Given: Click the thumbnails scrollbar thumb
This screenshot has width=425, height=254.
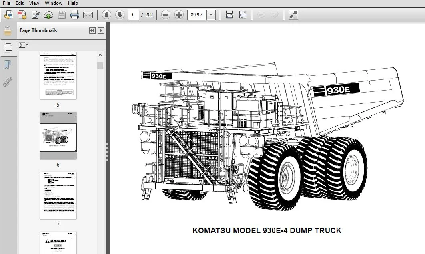Looking at the screenshot, I should [x=100, y=66].
